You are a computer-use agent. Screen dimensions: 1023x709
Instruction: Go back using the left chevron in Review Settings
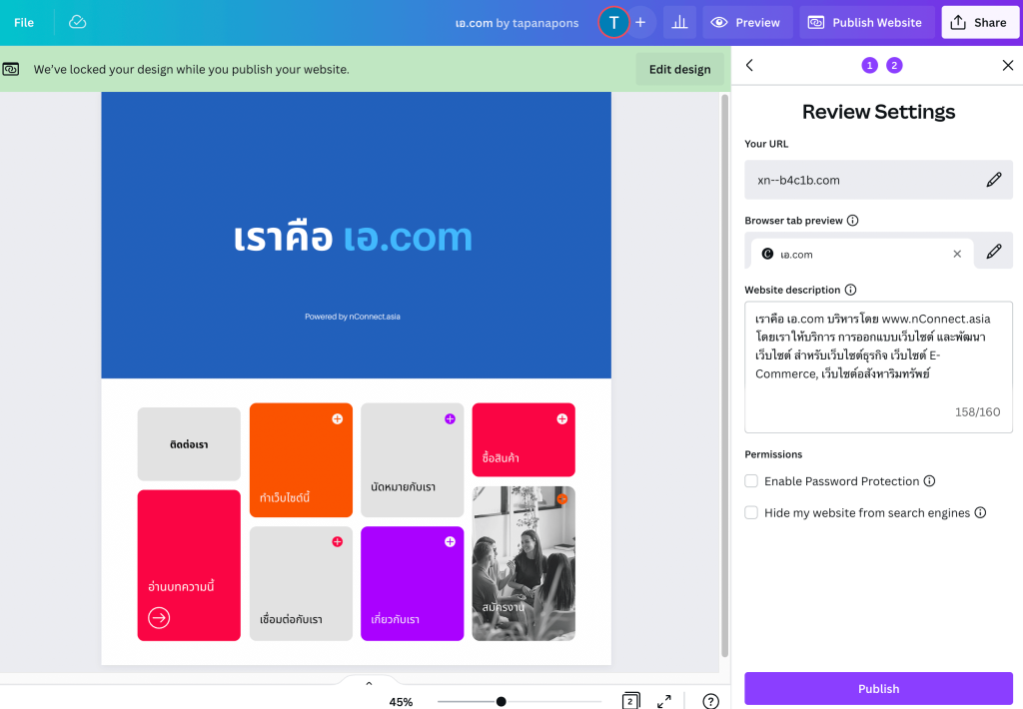click(749, 65)
